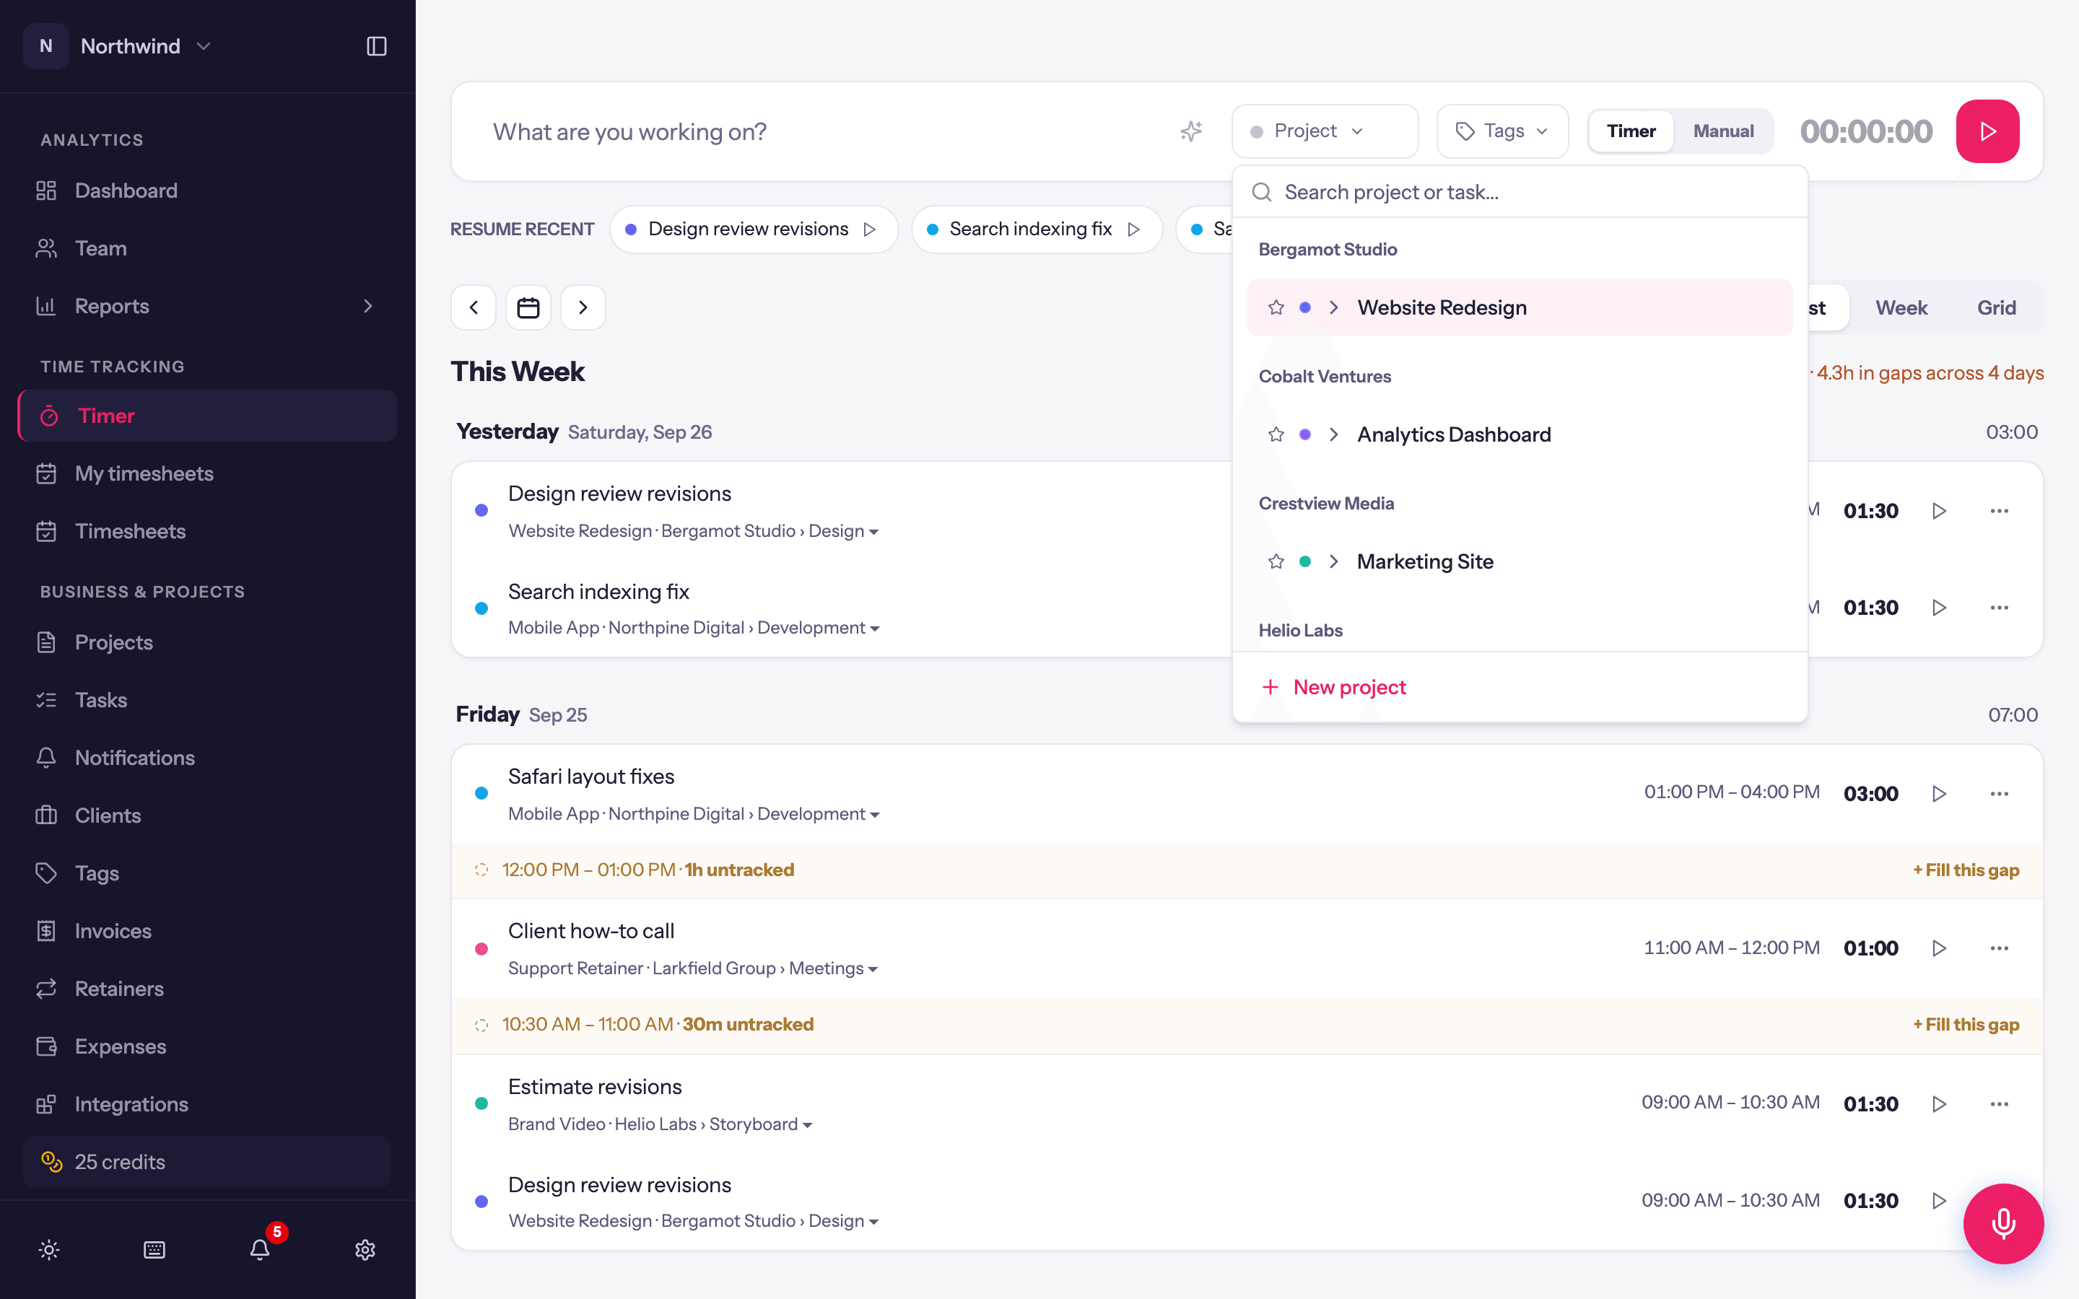Open Integrations in sidebar
This screenshot has height=1299, width=2079.
click(x=206, y=1104)
